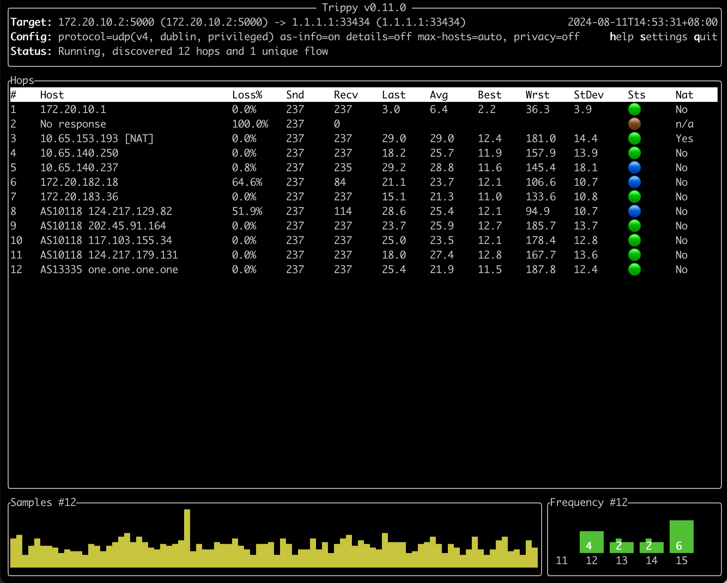The image size is (727, 583).
Task: Click green status dot for 117.103.155.34 hop
Action: click(x=634, y=241)
